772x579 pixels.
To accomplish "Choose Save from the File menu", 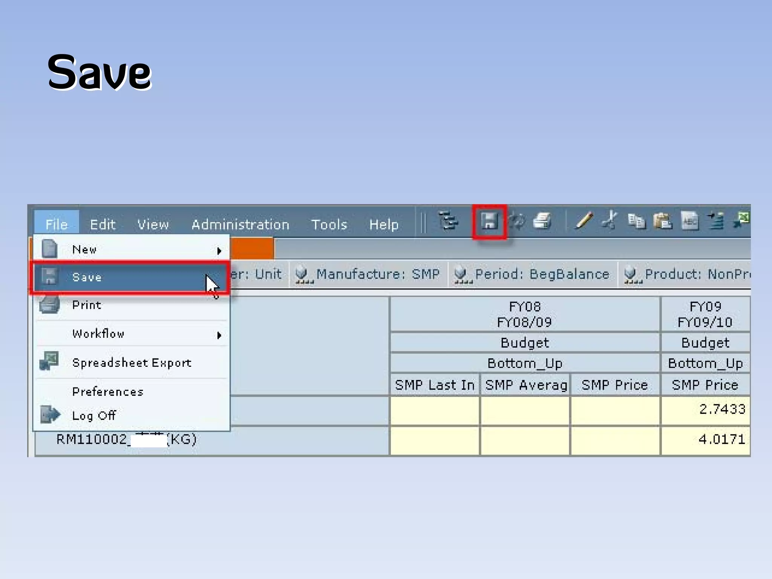I will click(x=87, y=277).
